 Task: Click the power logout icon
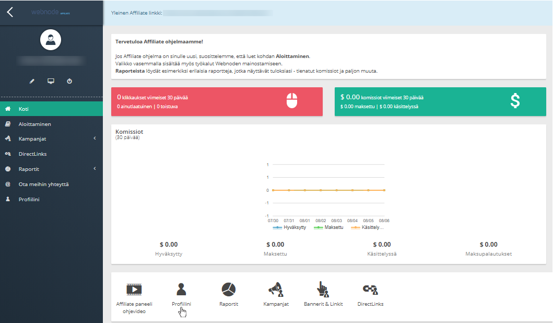(x=69, y=82)
